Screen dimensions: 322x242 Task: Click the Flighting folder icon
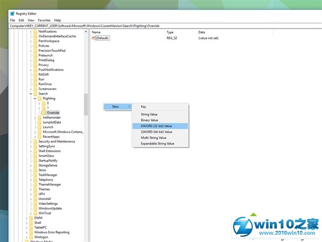39,98
